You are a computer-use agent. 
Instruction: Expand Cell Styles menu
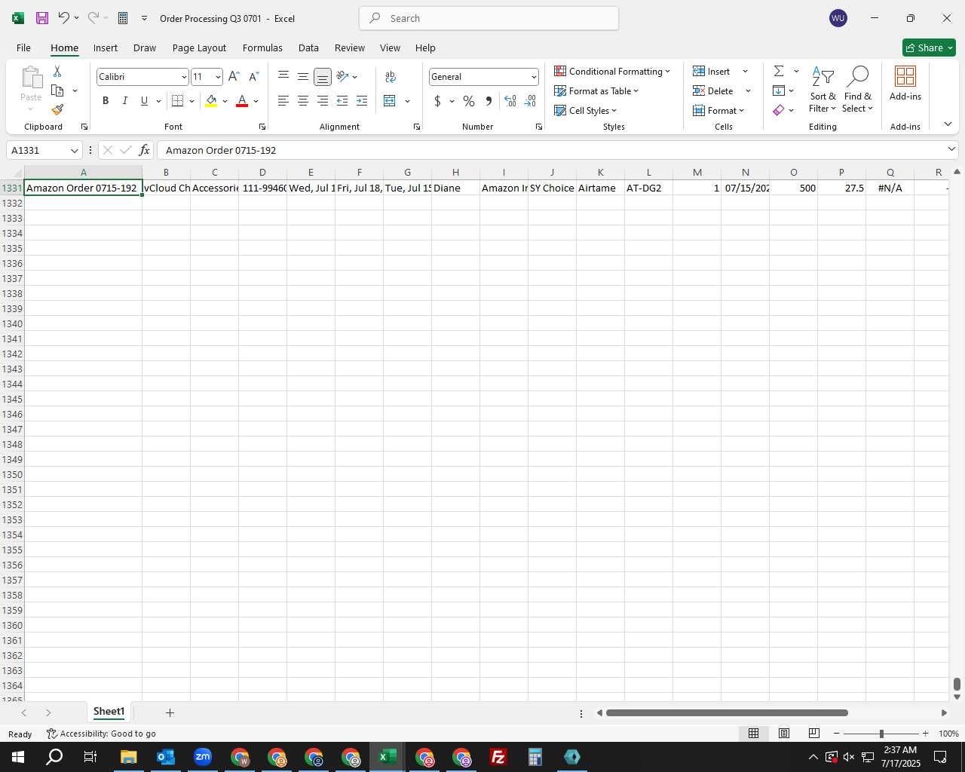586,110
